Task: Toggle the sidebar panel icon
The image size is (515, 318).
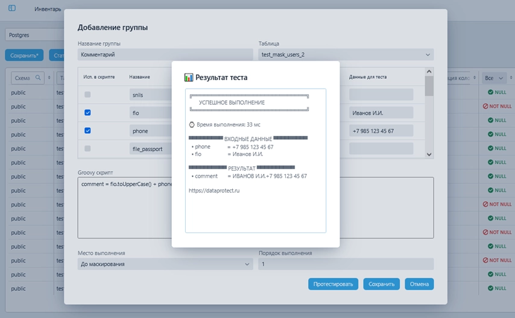Action: coord(12,8)
